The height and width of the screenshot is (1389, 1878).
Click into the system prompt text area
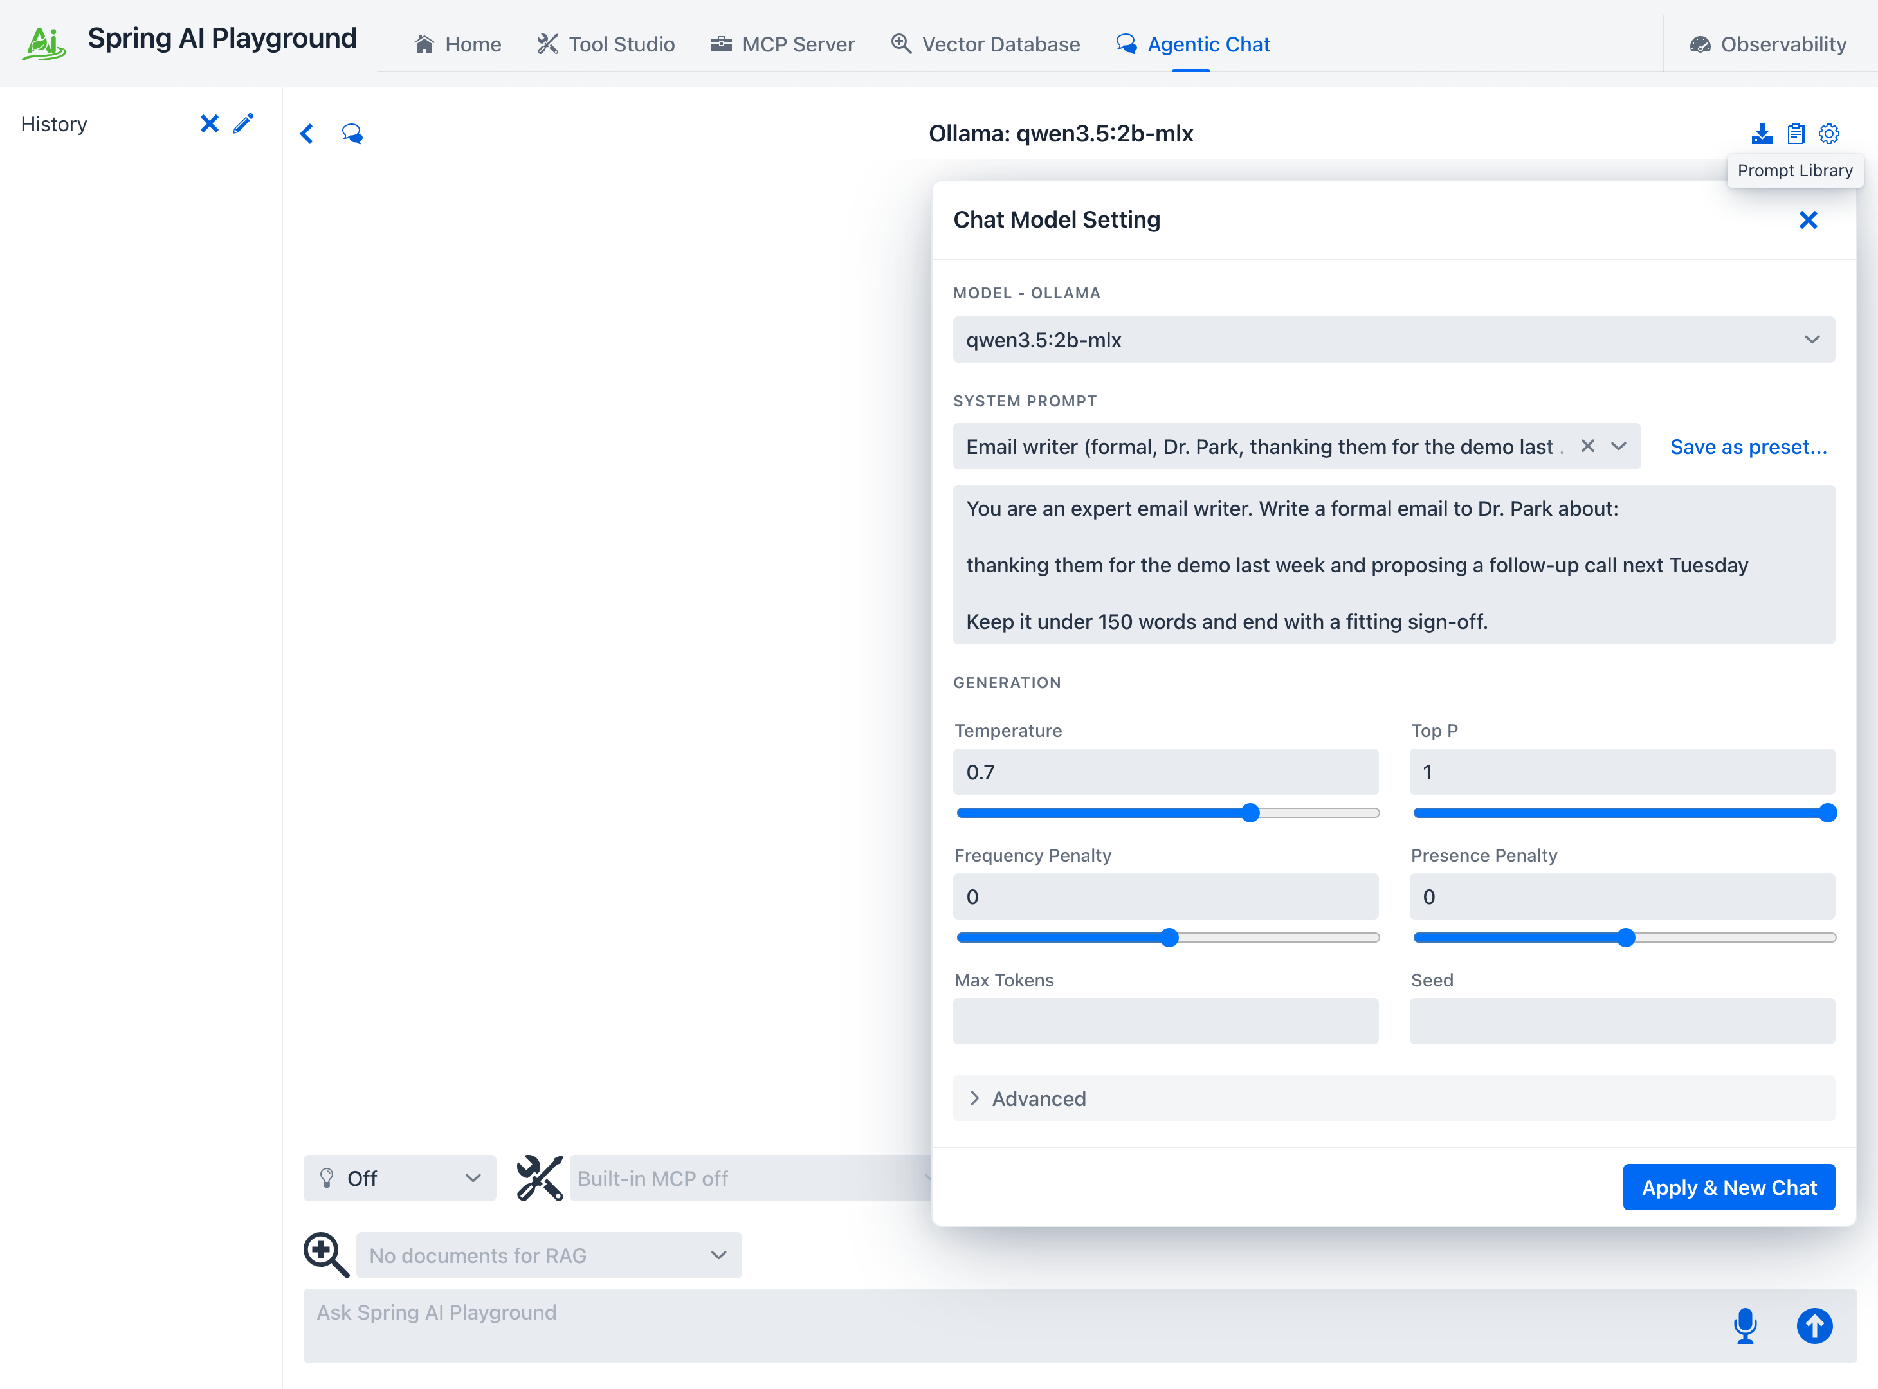[1394, 565]
